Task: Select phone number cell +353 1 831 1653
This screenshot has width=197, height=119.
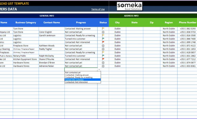Action: tap(187, 49)
